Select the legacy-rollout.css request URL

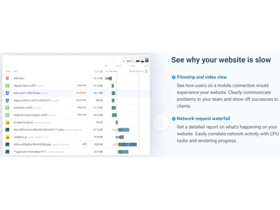point(32,100)
